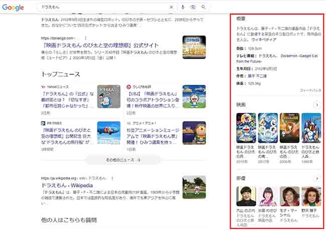Open the 杉並アニメーションミュージアム article
This screenshot has width=326, height=231.
coord(153,136)
